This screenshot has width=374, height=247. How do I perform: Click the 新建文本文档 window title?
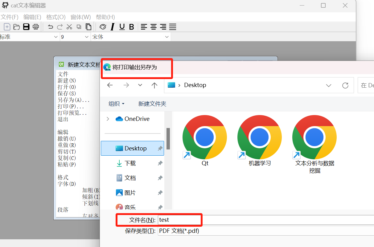click(84, 65)
